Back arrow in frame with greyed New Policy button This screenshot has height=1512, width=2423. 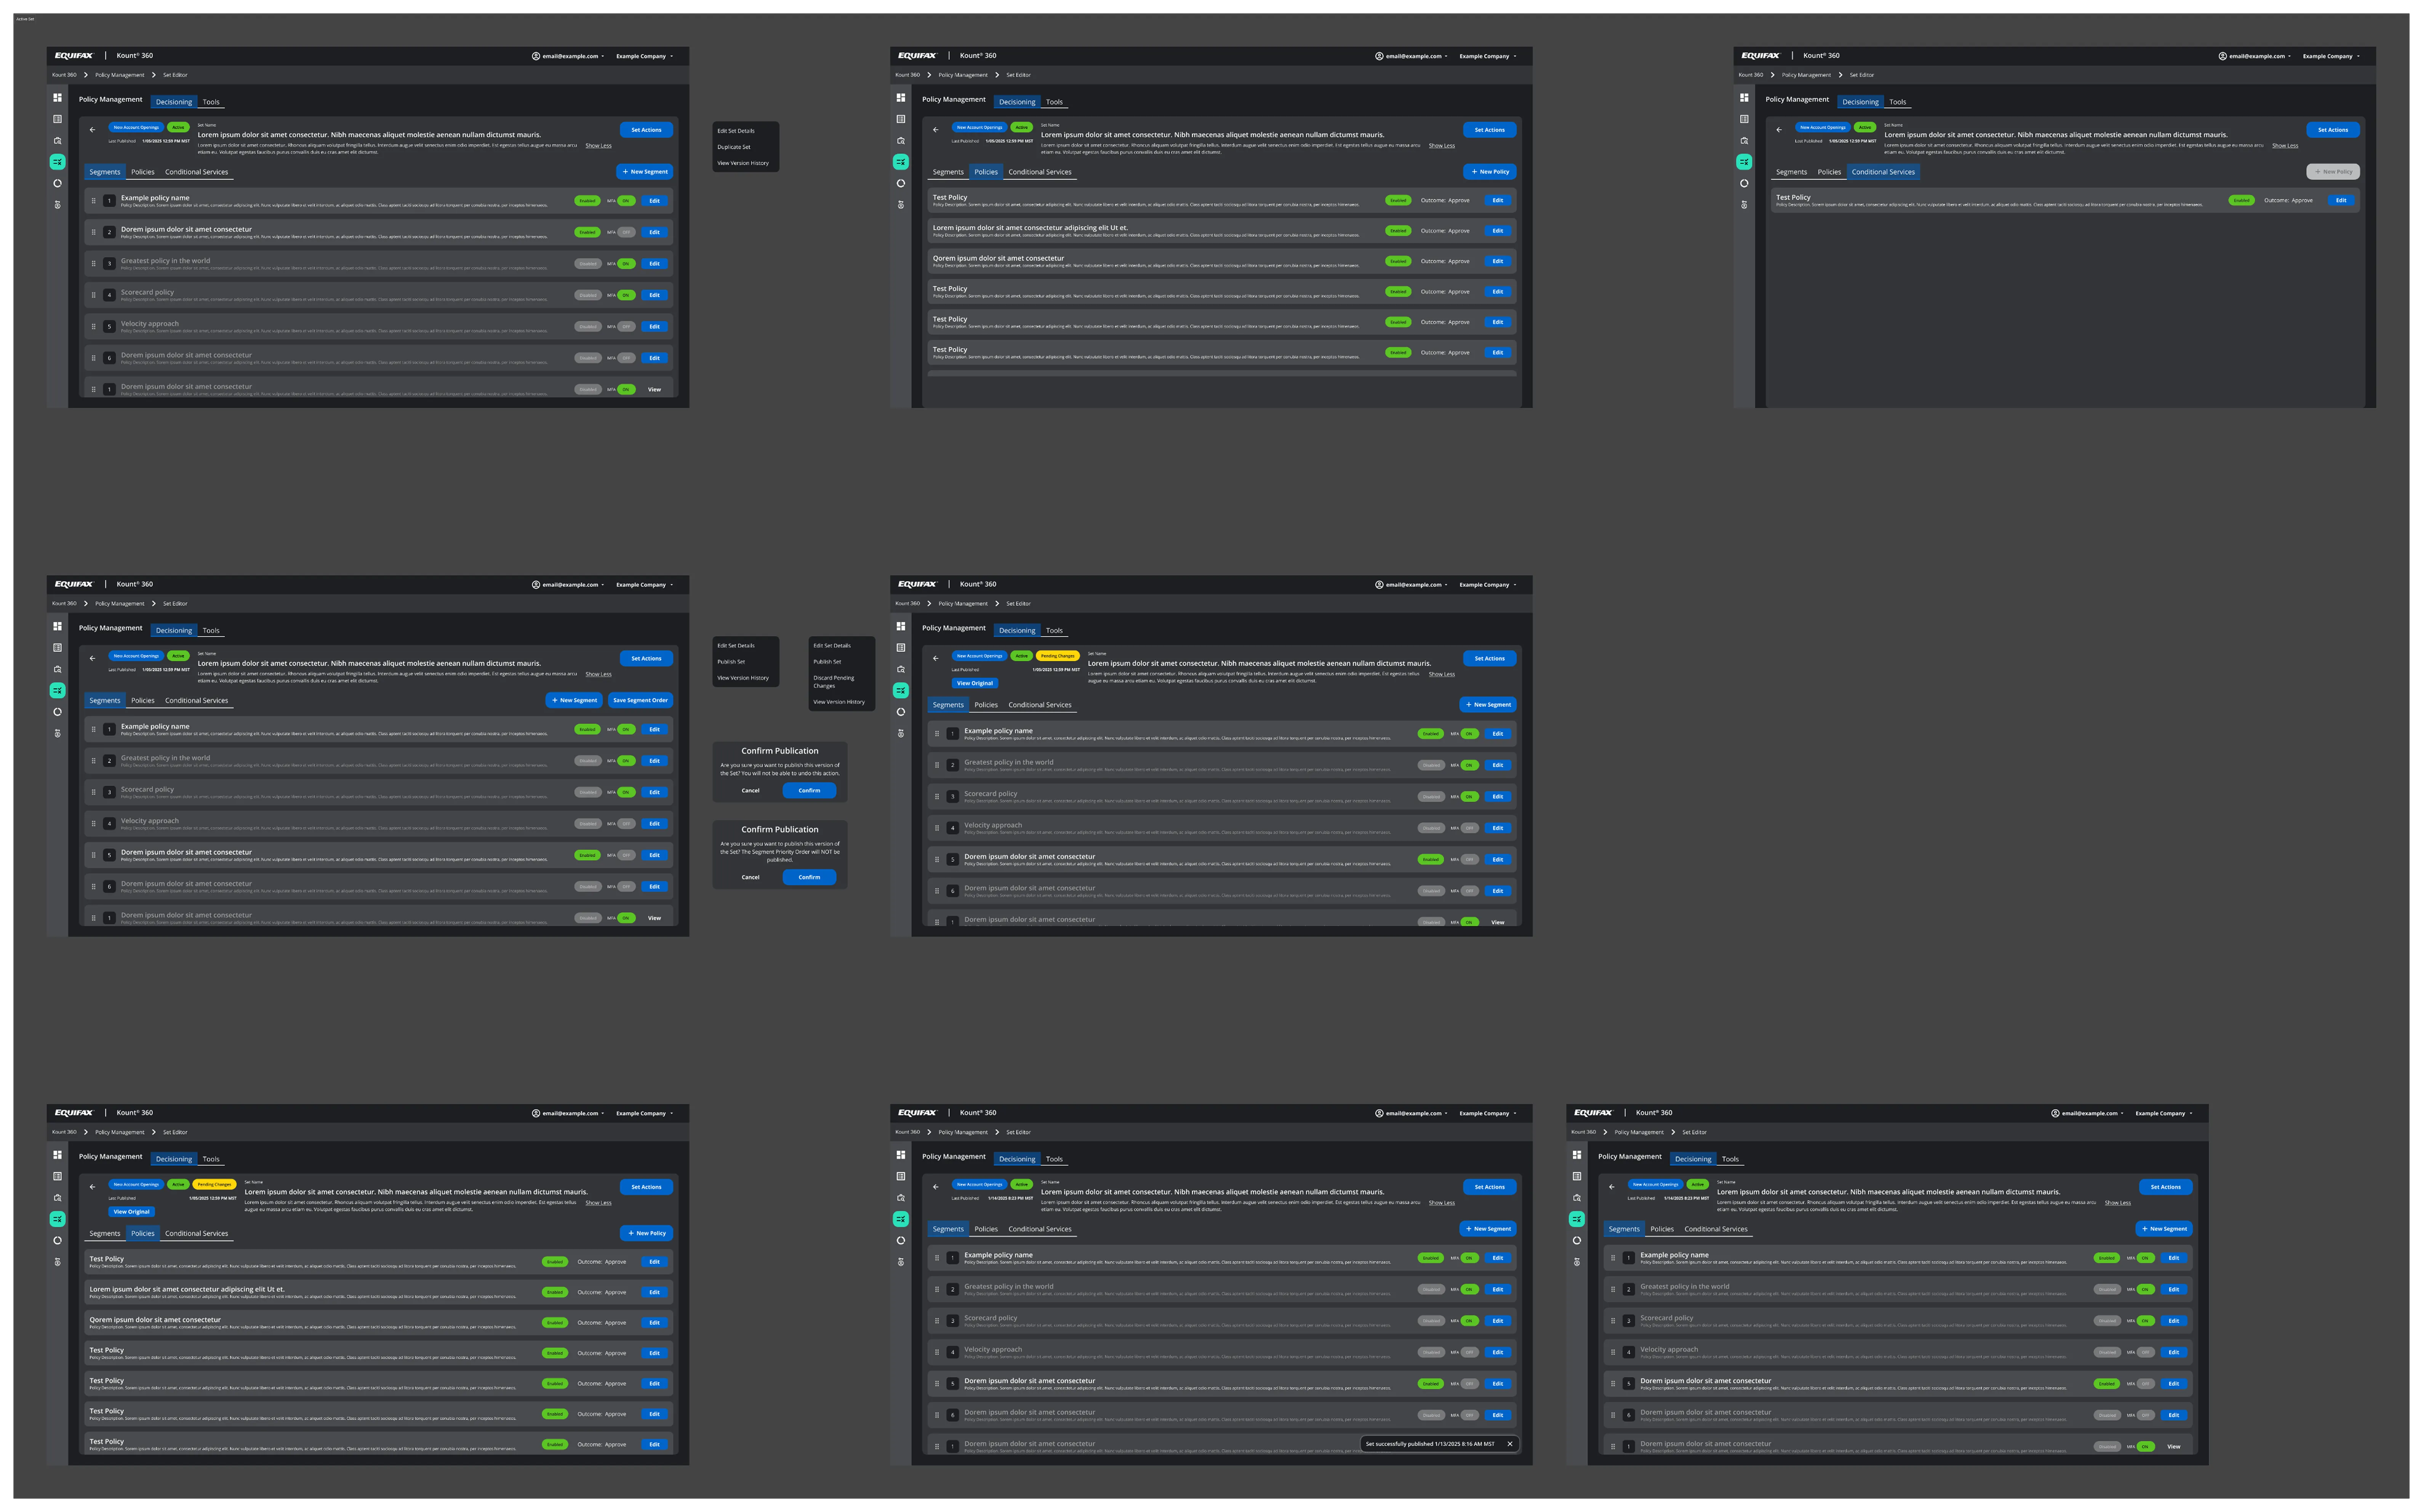pyautogui.click(x=1779, y=129)
